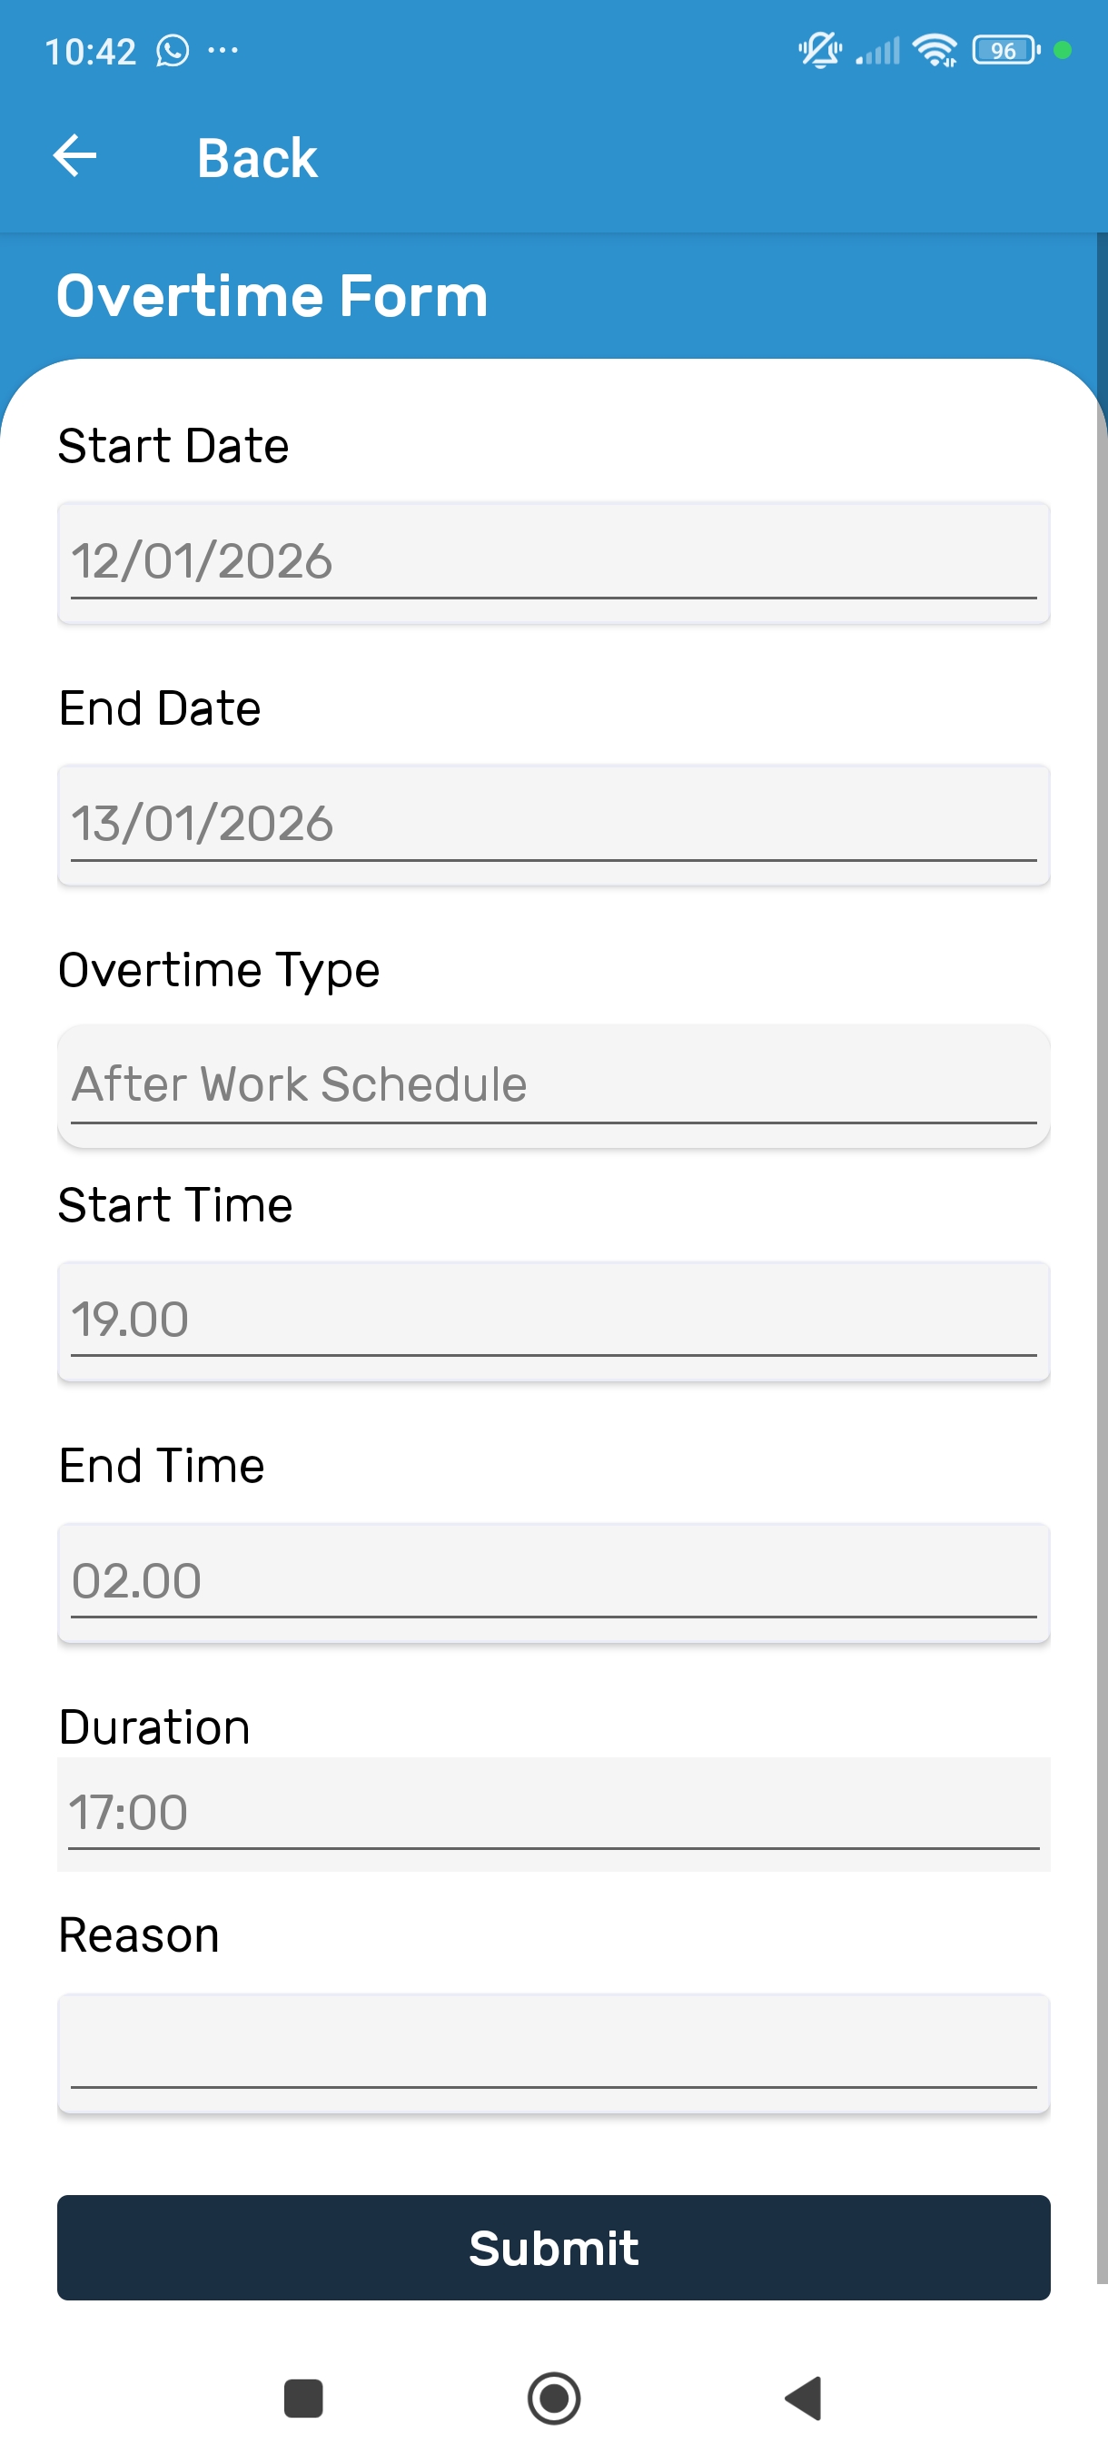Open the Start Time picker showing 19.00
The width and height of the screenshot is (1108, 2463).
click(x=553, y=1321)
